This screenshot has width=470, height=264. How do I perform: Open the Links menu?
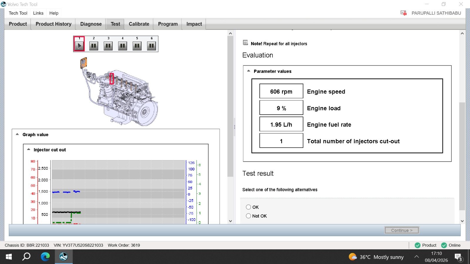[38, 13]
